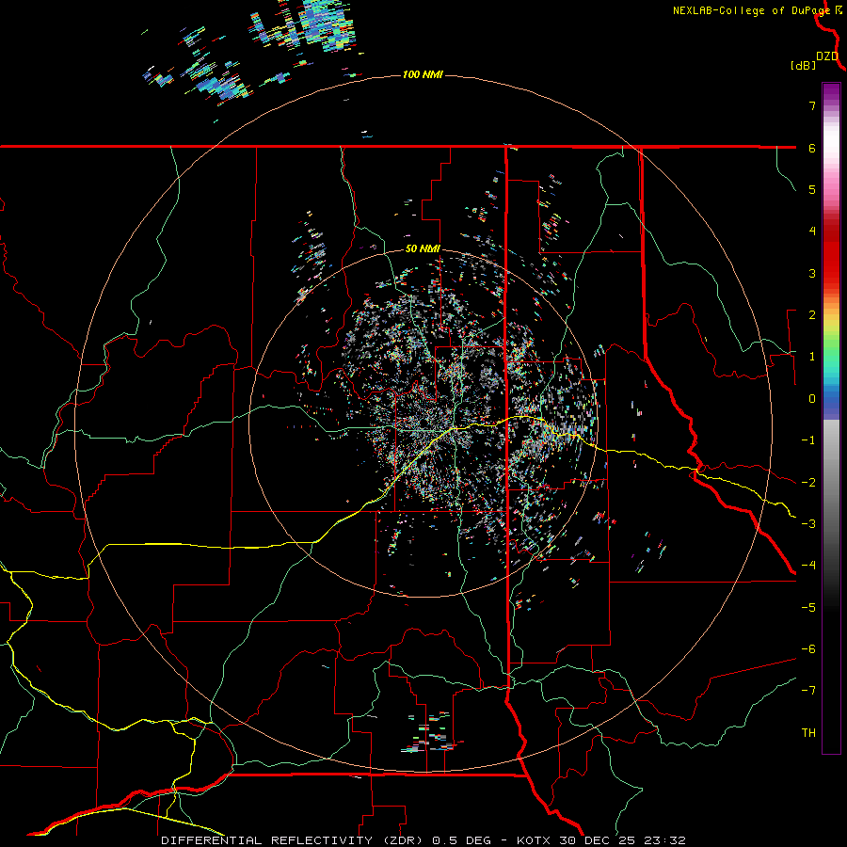847x847 pixels.
Task: Click the "-3" value on the color scale
Action: [x=808, y=524]
